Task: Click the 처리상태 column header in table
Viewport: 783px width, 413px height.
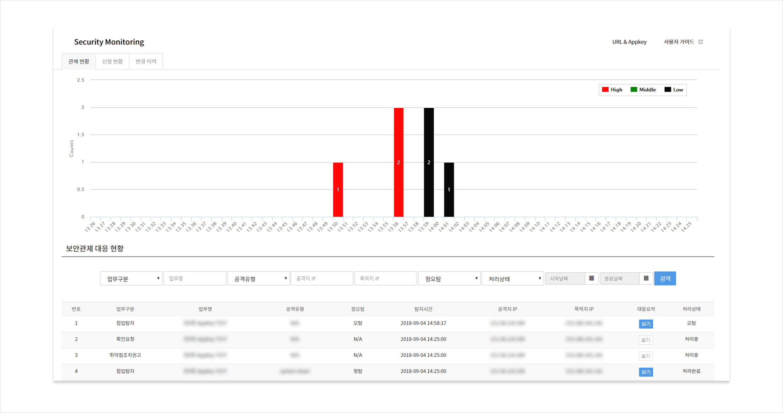Action: point(691,309)
